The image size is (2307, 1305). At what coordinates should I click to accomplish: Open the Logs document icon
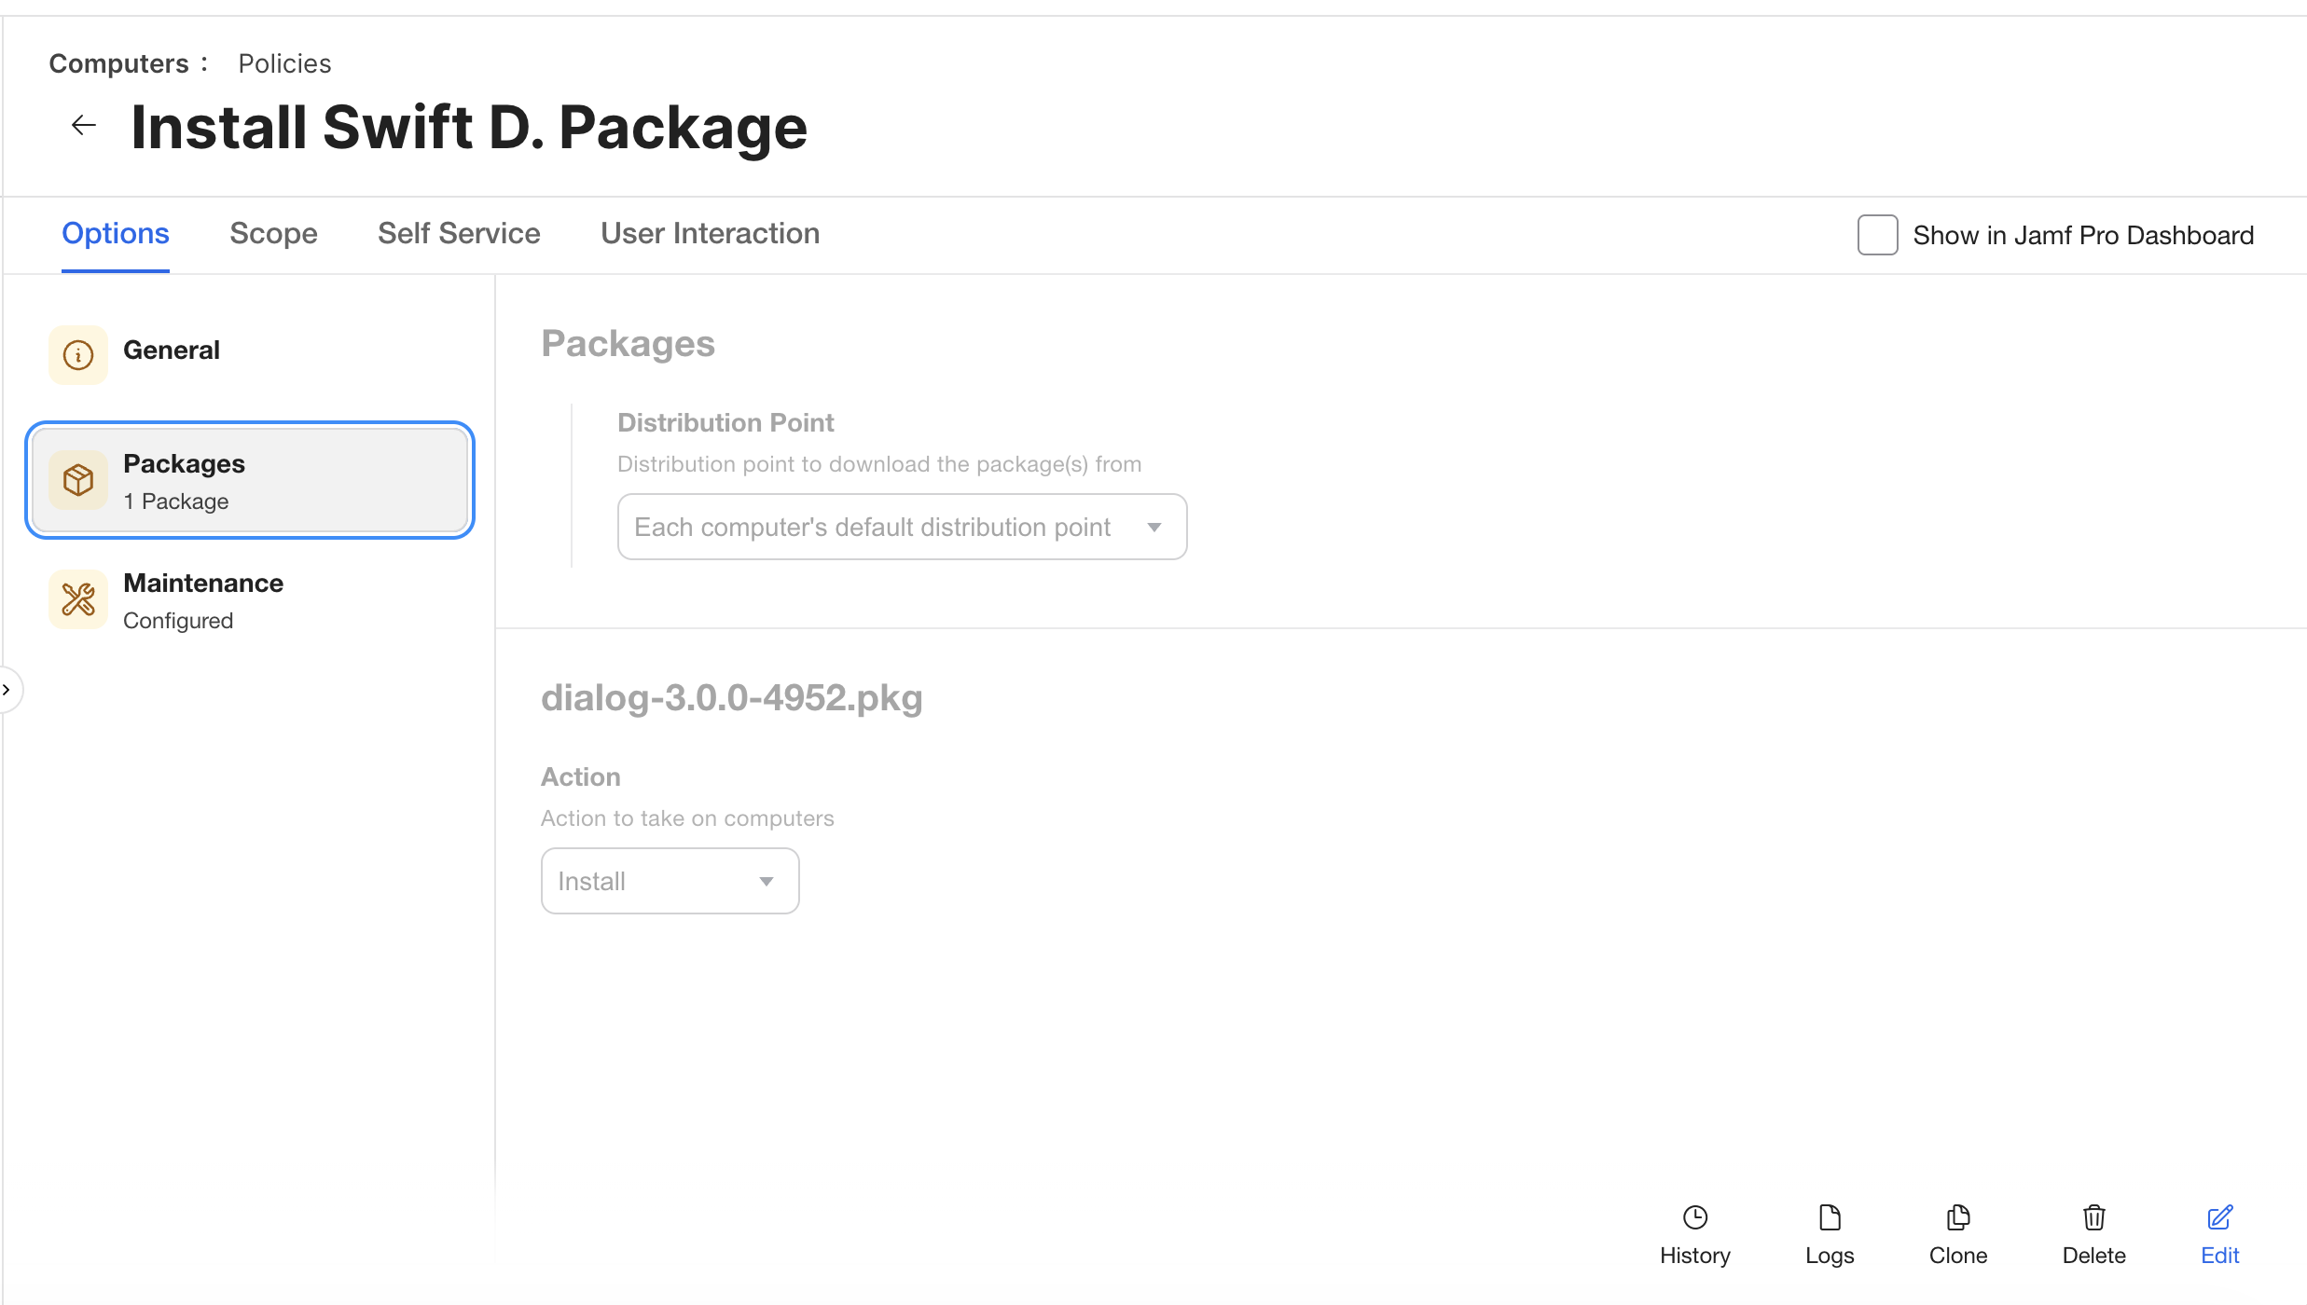pyautogui.click(x=1830, y=1217)
